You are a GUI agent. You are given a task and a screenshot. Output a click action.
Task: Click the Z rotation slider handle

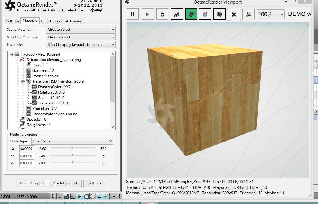click(x=73, y=163)
